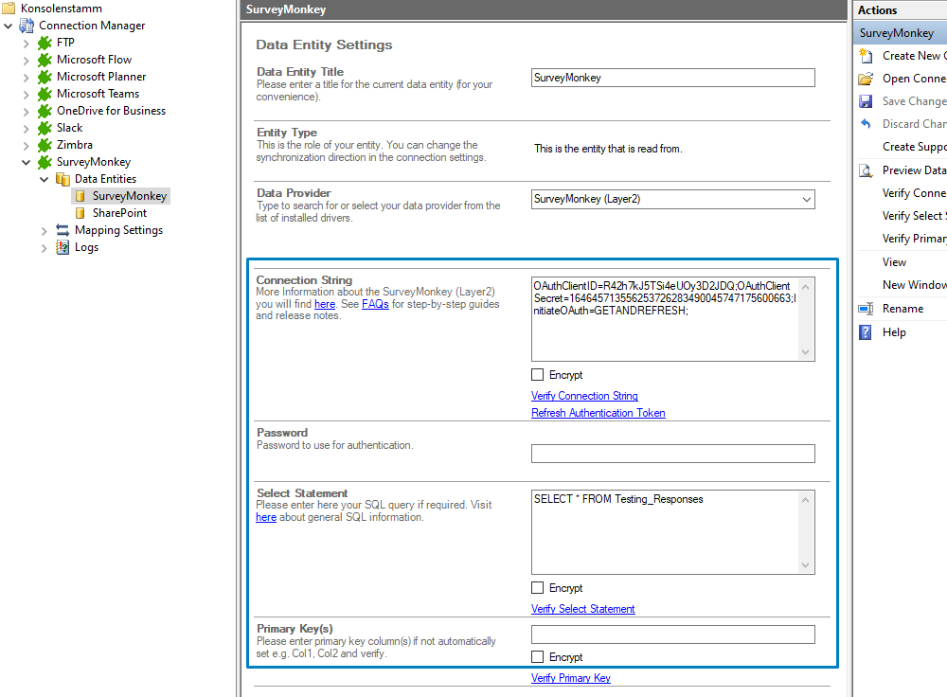
Task: Click the Help question mark icon
Action: point(866,332)
